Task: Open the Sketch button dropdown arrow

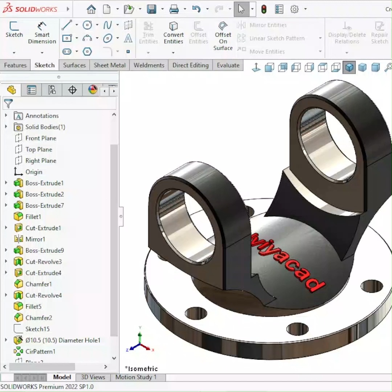Action: tap(14, 53)
